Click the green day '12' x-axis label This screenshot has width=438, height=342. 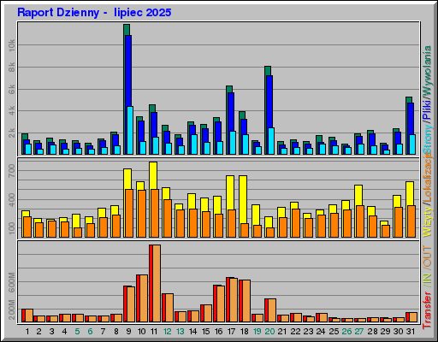pos(168,332)
